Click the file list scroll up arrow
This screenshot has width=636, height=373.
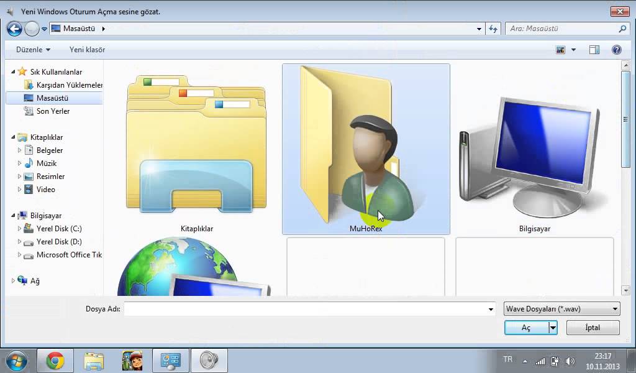pos(625,65)
